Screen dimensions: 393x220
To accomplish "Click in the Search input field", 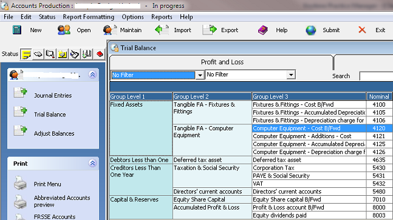I will click(376, 76).
